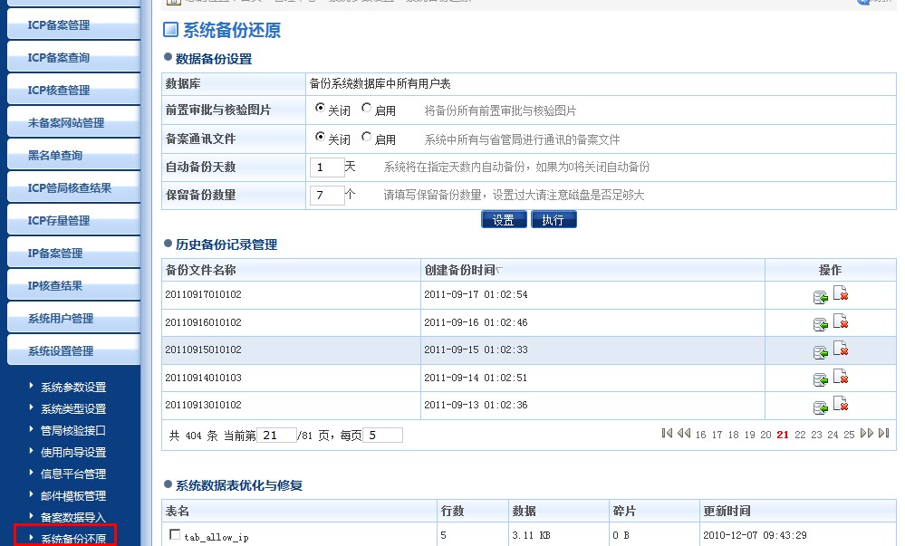The image size is (905, 546).
Task: Restore backup 20110917010102 using restore icon
Action: point(821,296)
